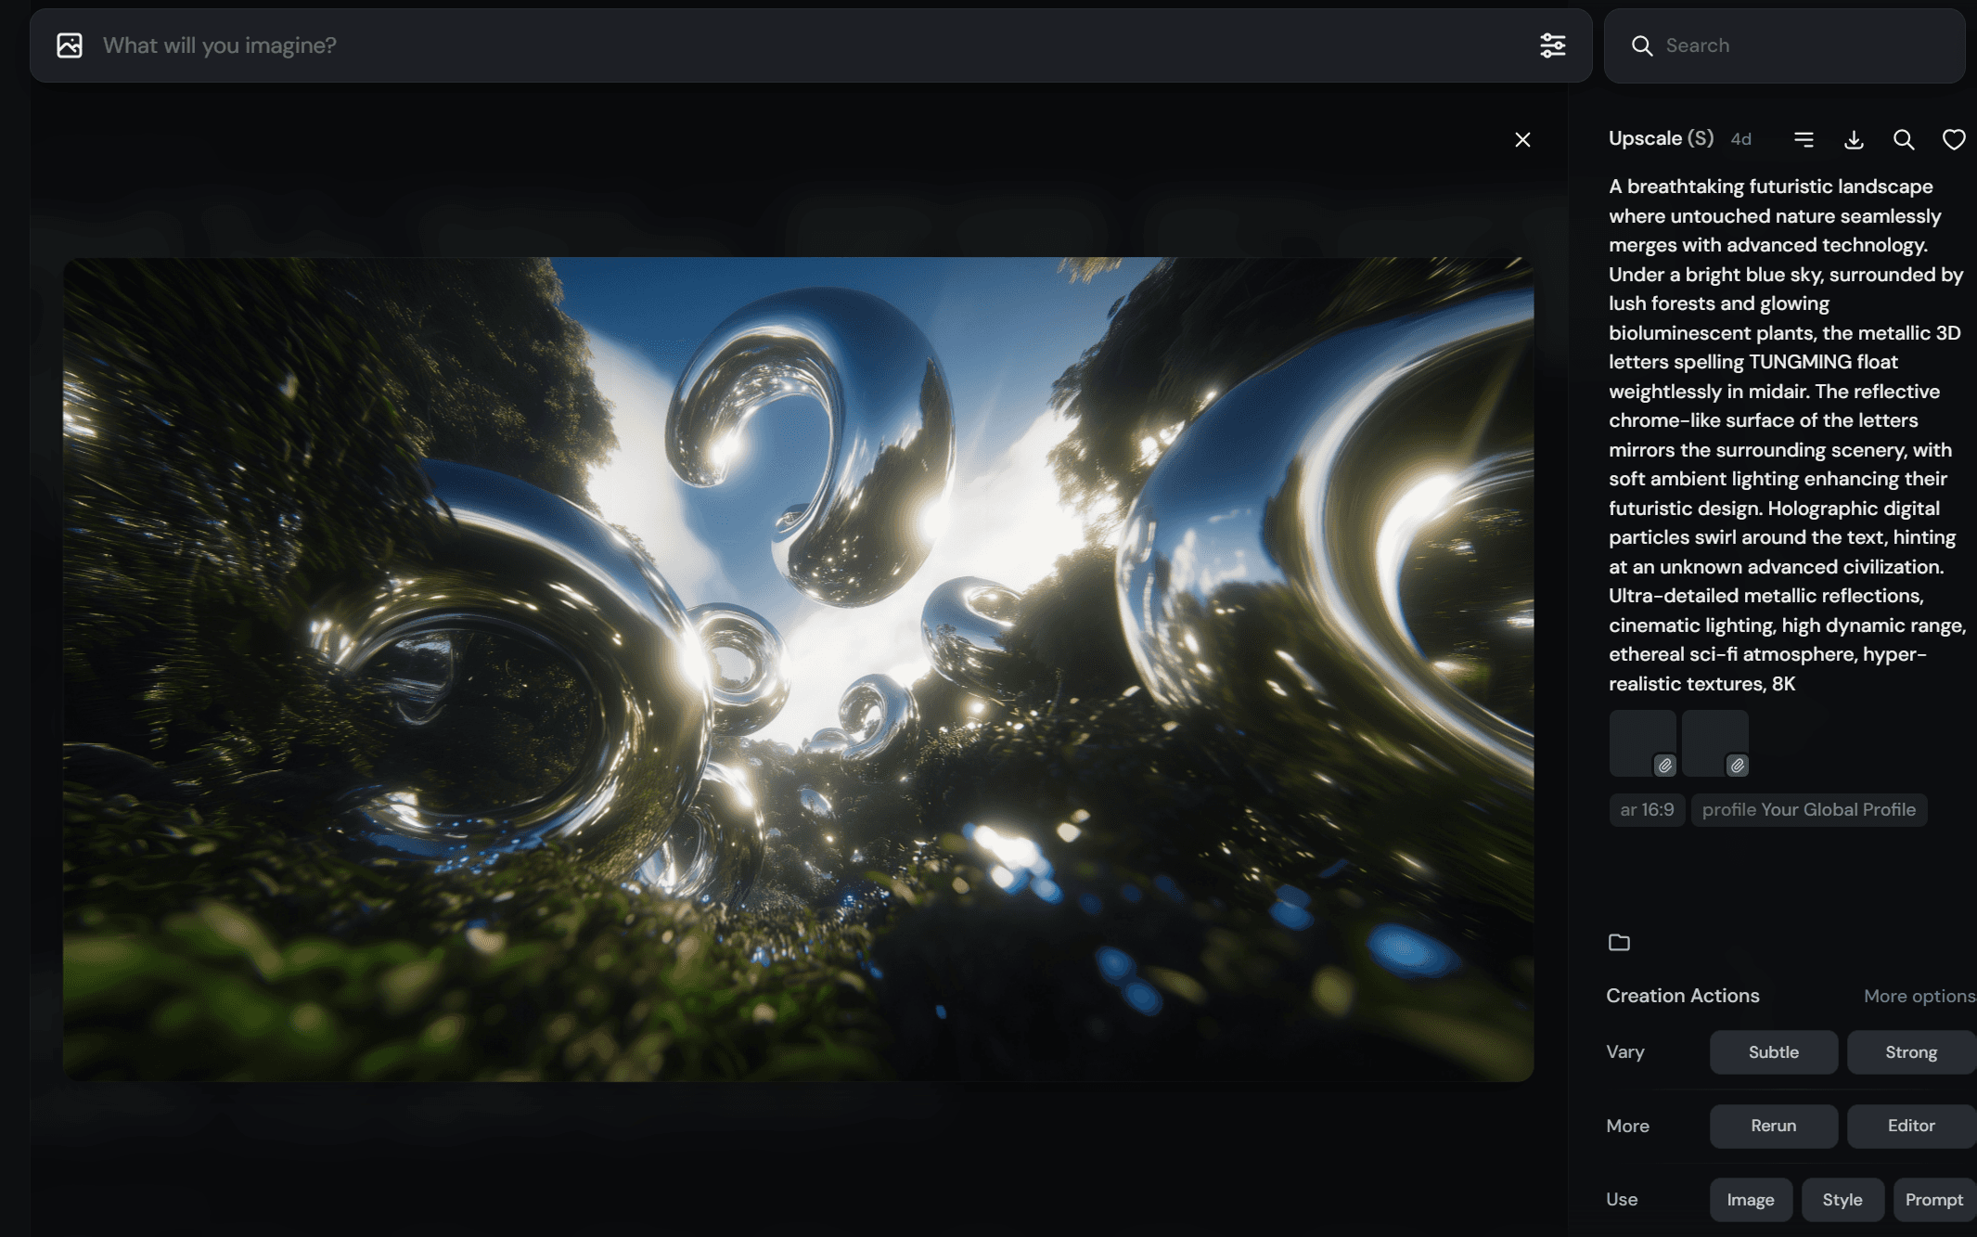Open the image in Editor
The image size is (1977, 1237).
tap(1910, 1126)
